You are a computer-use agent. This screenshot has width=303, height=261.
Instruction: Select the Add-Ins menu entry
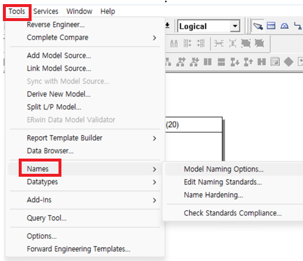pyautogui.click(x=85, y=200)
